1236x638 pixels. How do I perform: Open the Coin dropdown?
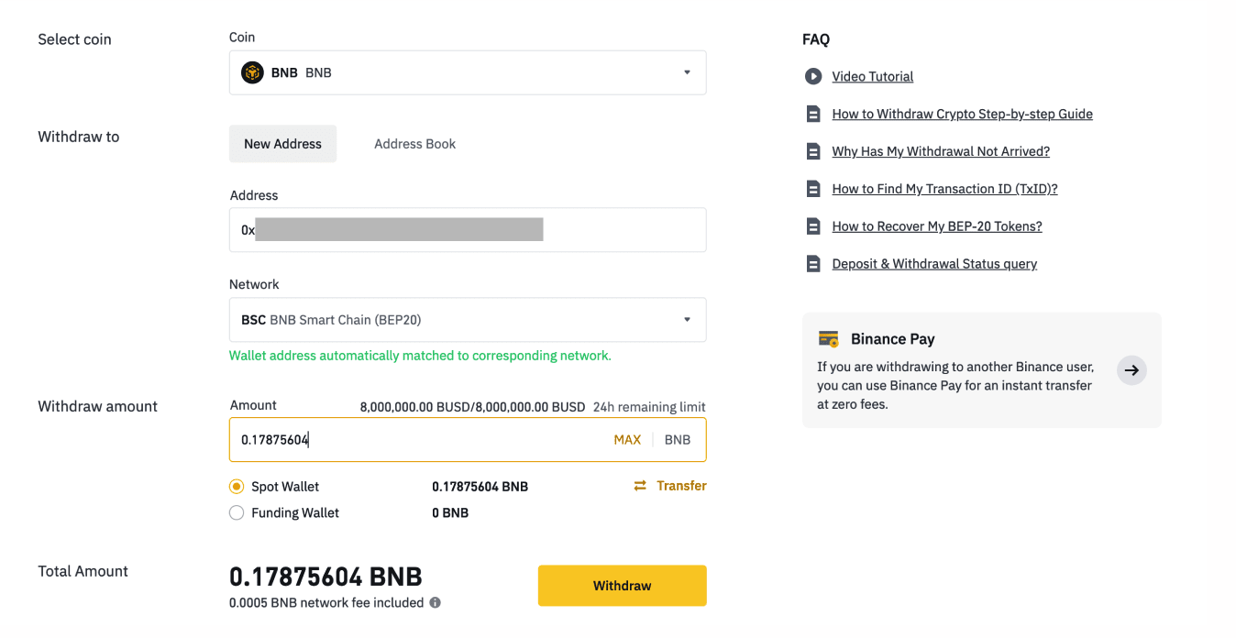[x=467, y=72]
